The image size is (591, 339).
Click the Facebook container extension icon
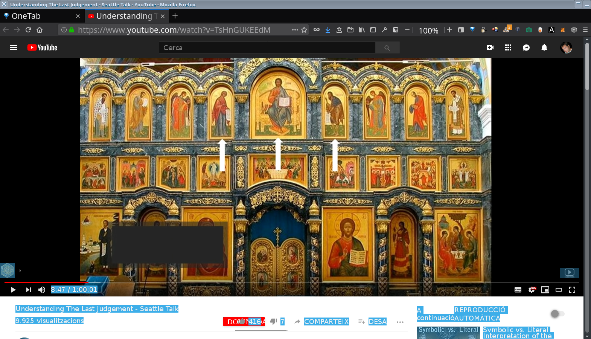pyautogui.click(x=518, y=29)
